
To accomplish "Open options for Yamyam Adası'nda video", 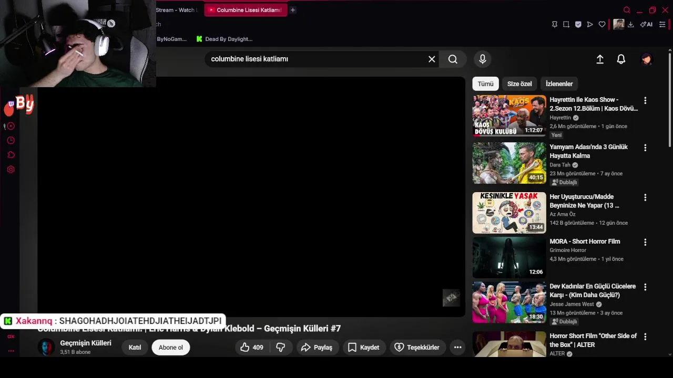I will [645, 148].
